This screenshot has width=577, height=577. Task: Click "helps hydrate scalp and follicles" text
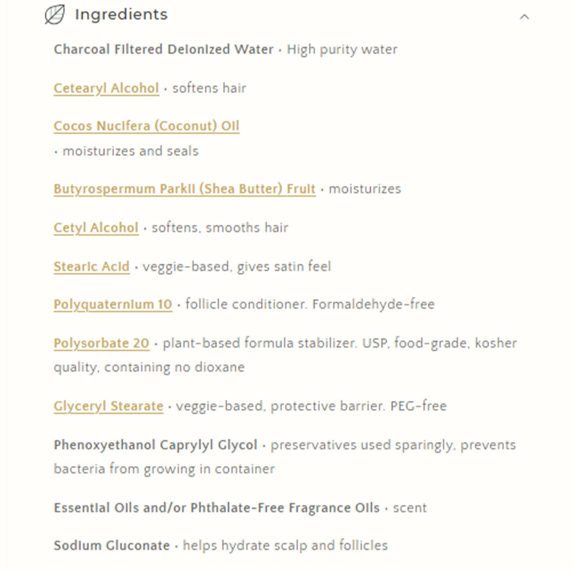tap(285, 545)
